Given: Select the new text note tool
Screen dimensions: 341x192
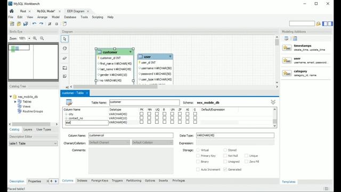Looking at the screenshot, I should point(64,76).
